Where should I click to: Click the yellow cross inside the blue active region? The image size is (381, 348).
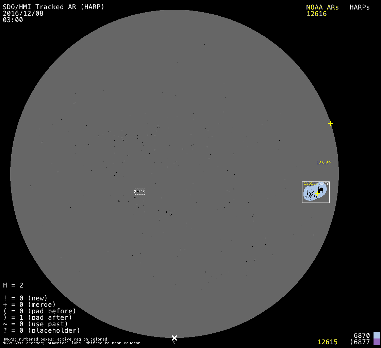(x=317, y=193)
